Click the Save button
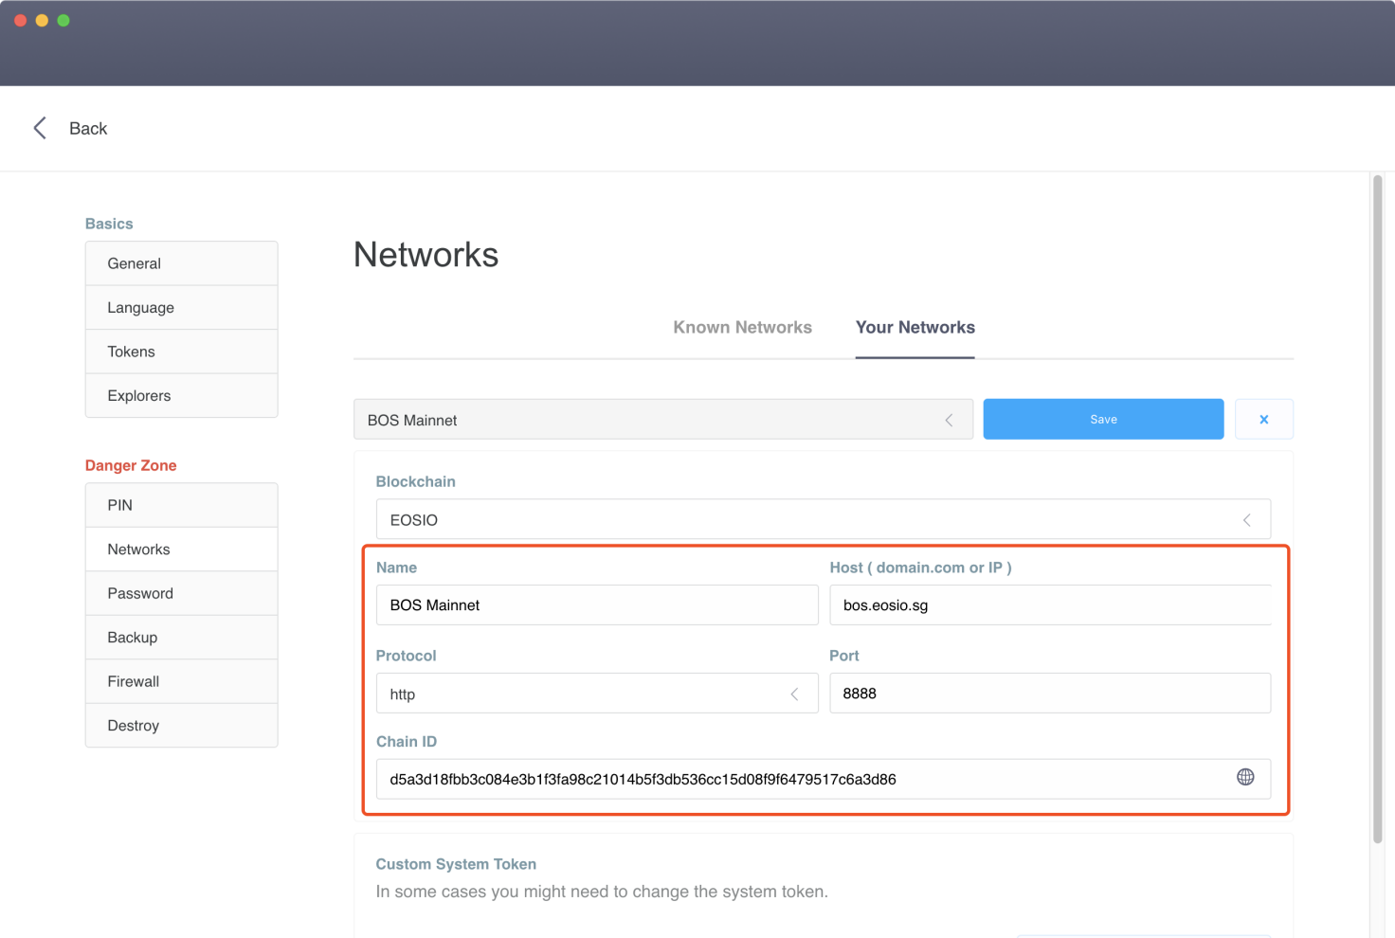This screenshot has width=1395, height=938. click(x=1103, y=419)
